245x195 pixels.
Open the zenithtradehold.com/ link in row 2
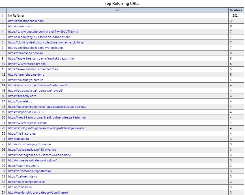pos(26,21)
